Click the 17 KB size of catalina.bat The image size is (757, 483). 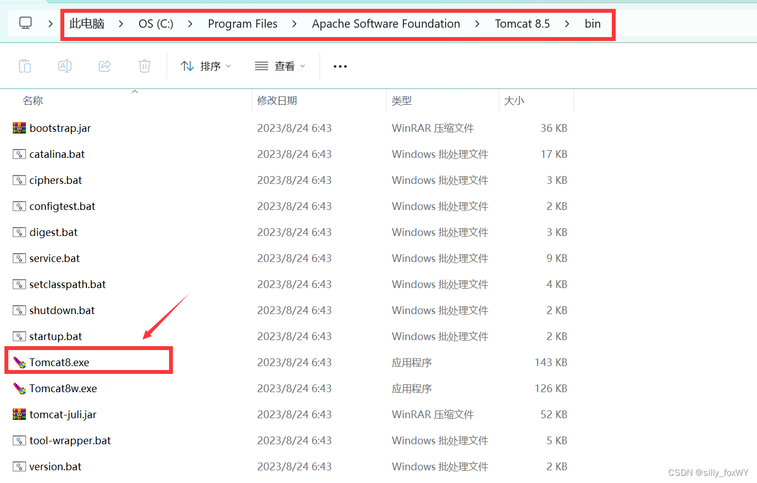(554, 154)
